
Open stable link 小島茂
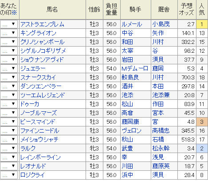(161, 24)
